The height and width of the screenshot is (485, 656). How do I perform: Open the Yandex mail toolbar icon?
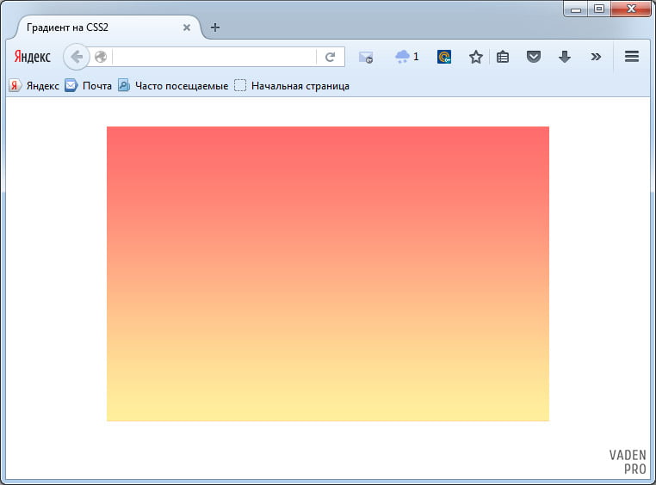click(x=366, y=57)
